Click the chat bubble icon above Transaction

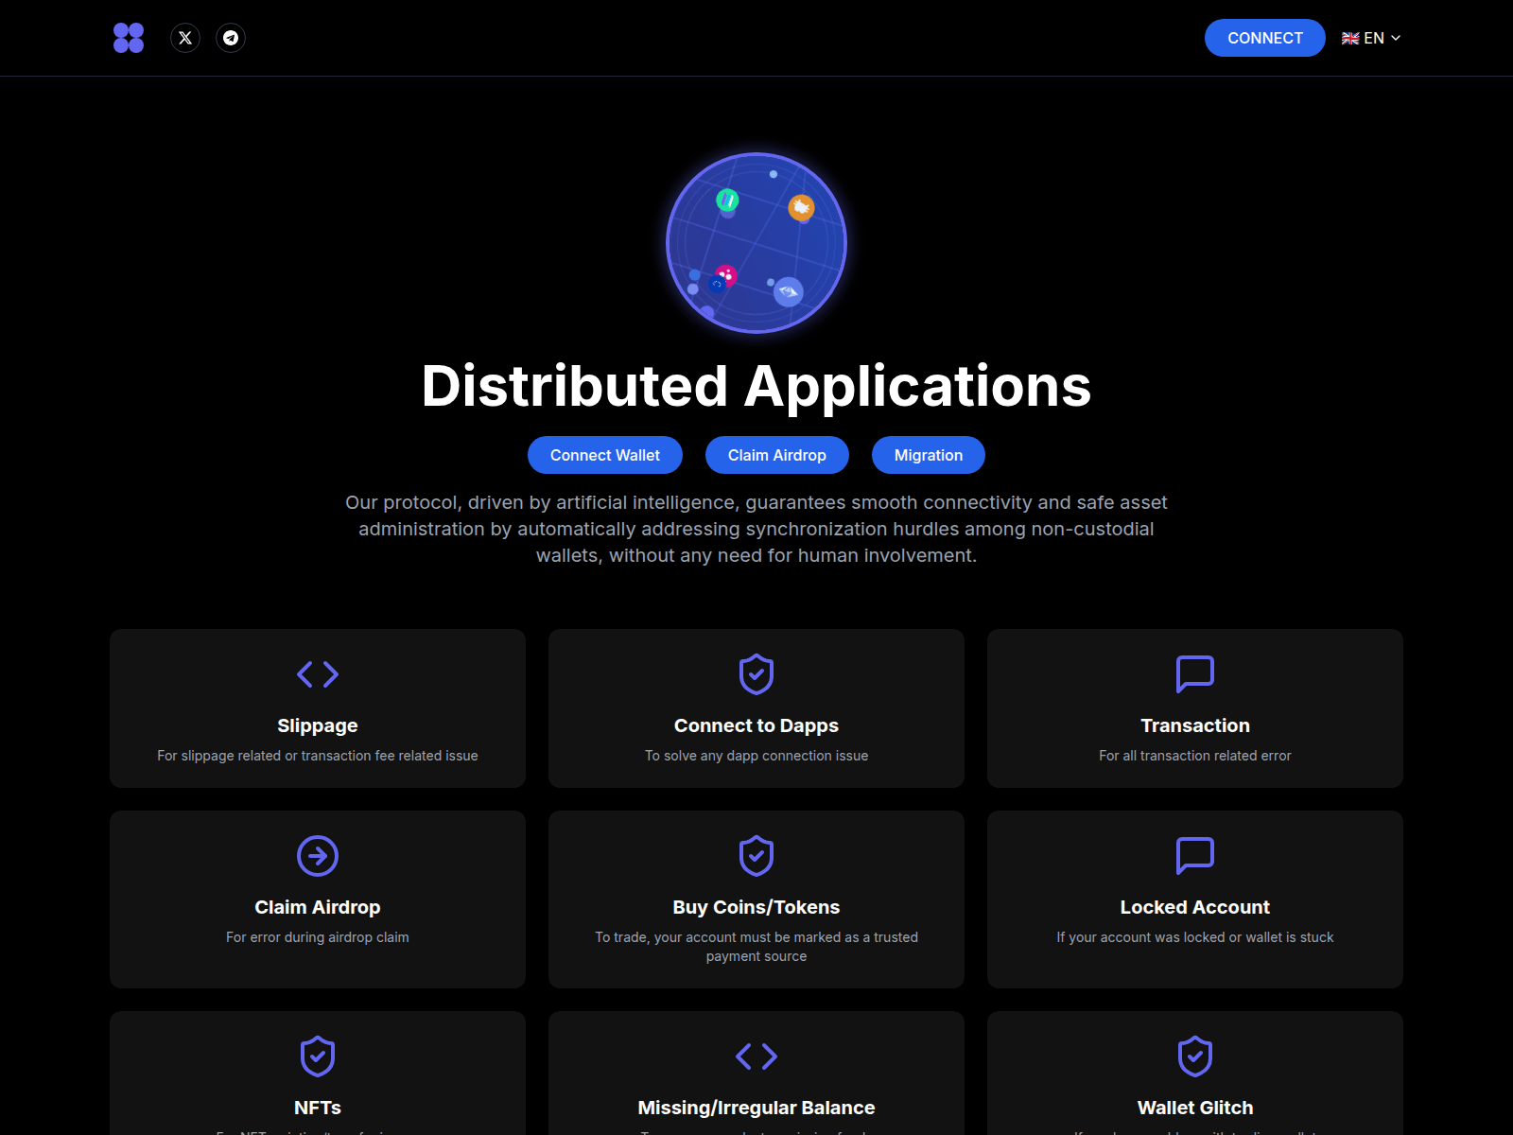pos(1195,674)
